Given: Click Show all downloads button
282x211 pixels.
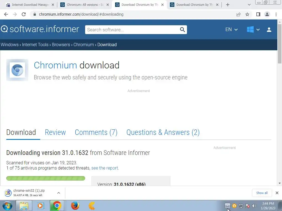Looking at the screenshot, I should click(262, 193).
